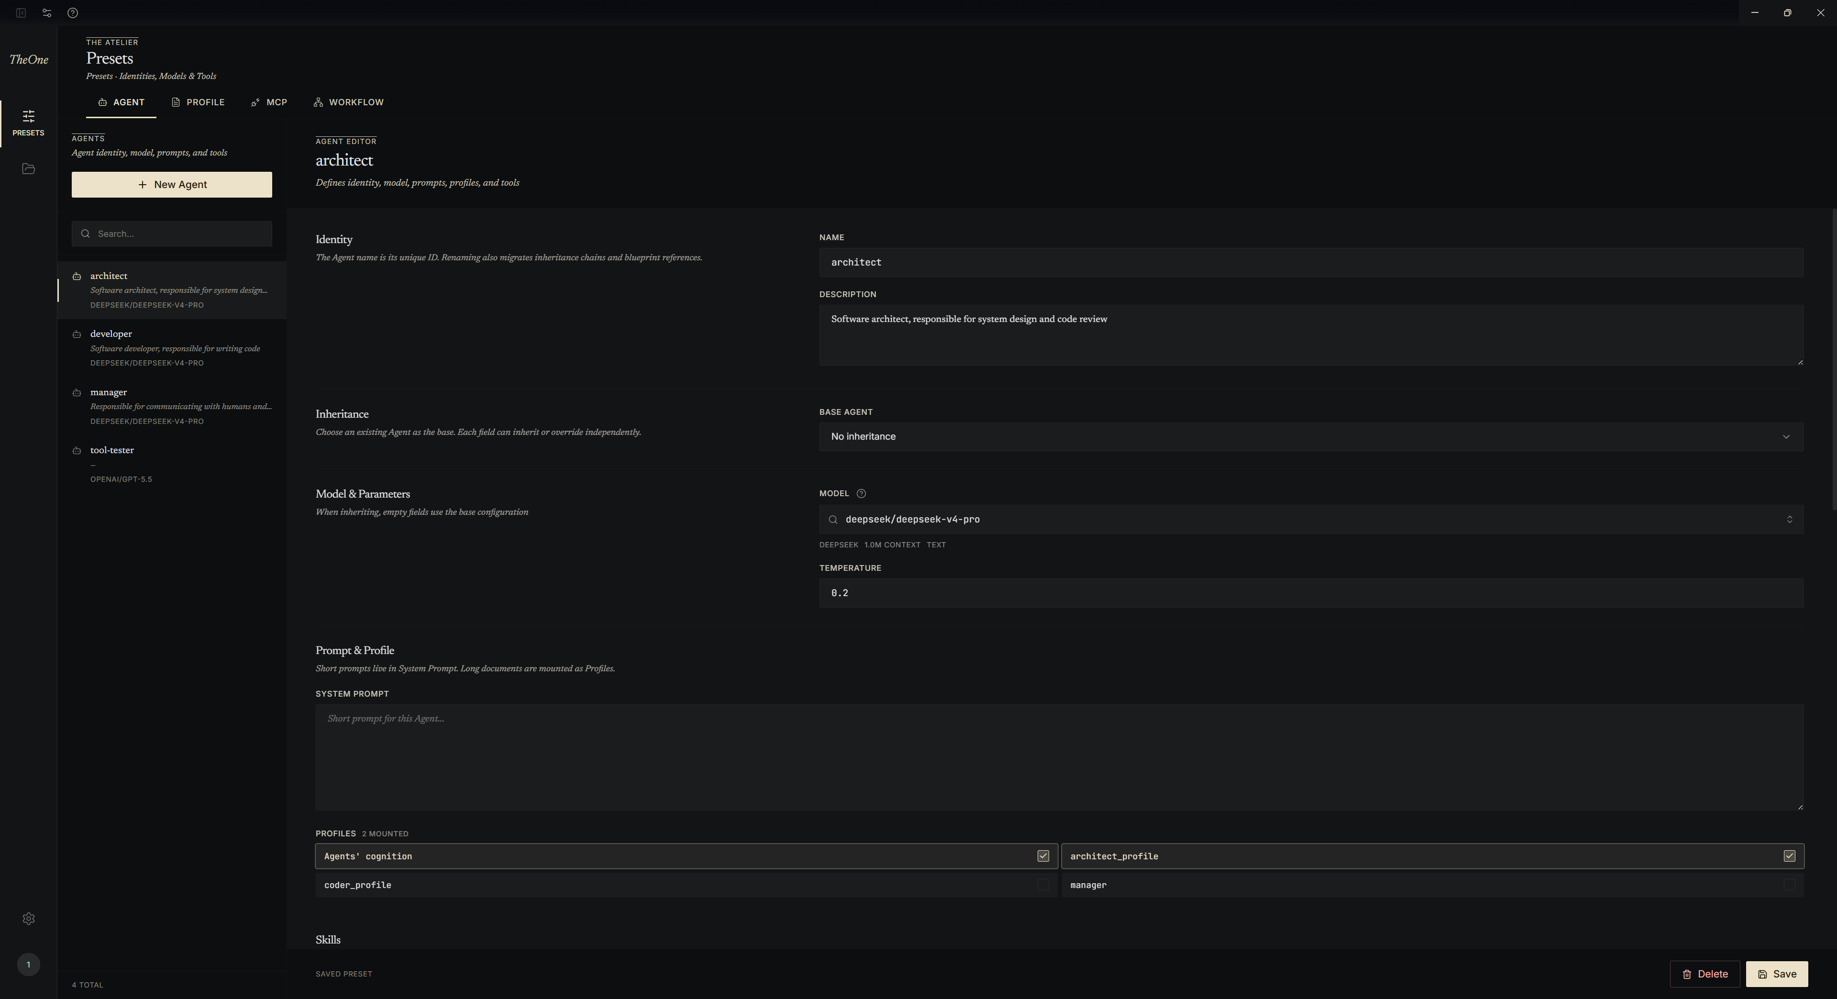Click the 'Prompt & Profile' section heading
The image size is (1837, 999).
point(355,651)
